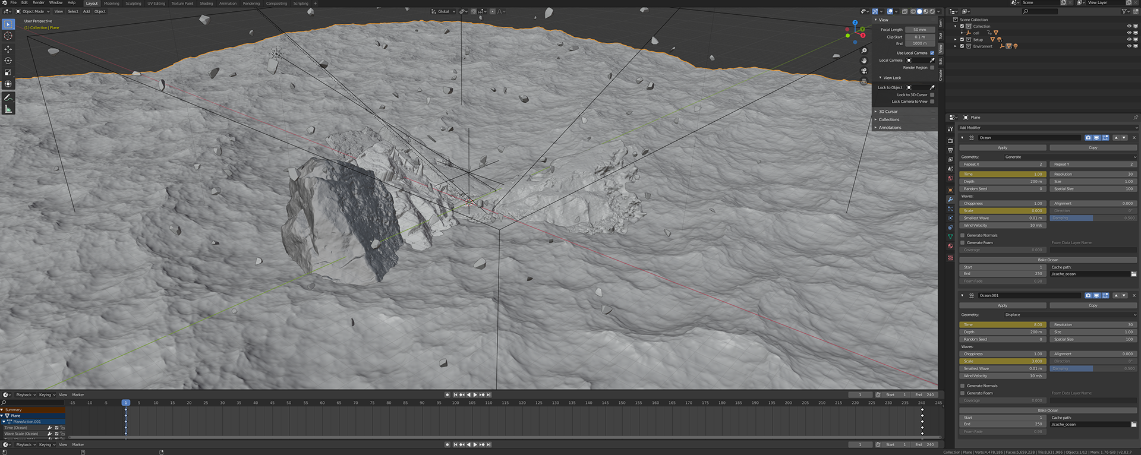Open Geometry dropdown set to Generate
This screenshot has height=455, width=1141.
pyautogui.click(x=1069, y=157)
